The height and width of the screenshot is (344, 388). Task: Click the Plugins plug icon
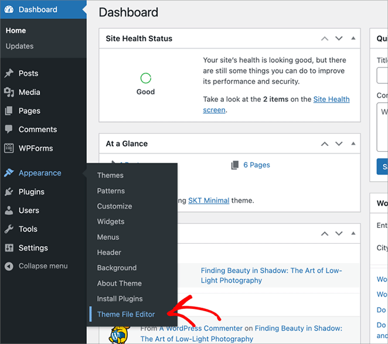coord(9,192)
